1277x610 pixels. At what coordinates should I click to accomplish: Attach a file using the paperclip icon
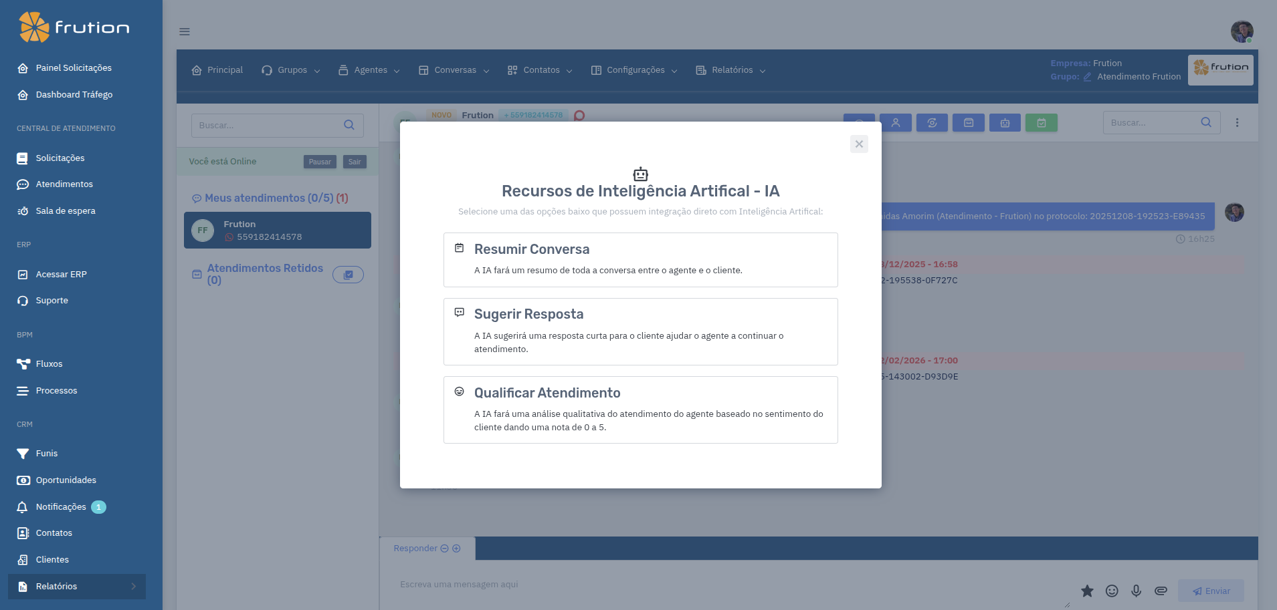click(1161, 591)
